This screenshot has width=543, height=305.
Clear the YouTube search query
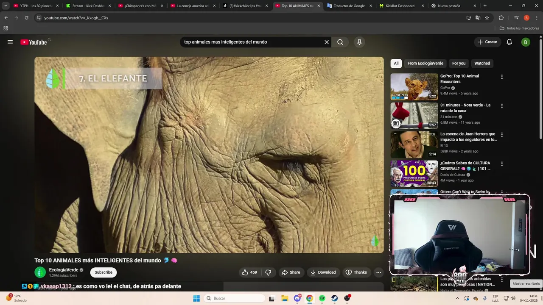tap(327, 42)
